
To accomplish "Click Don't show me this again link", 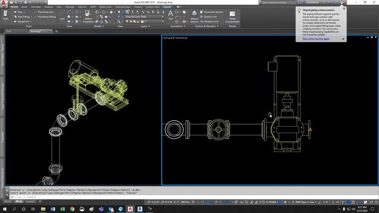I will coord(316,38).
